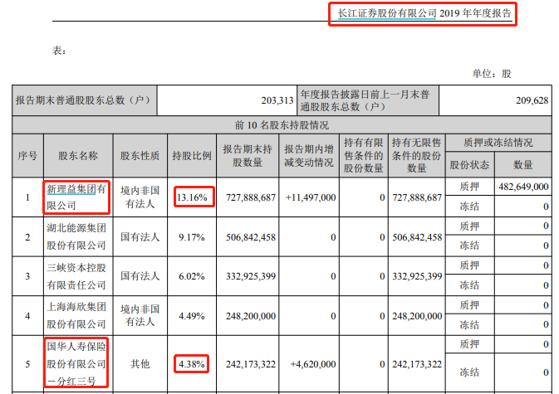
Task: Click the '前 10 名股东持股情况' section header
Action: [x=282, y=125]
